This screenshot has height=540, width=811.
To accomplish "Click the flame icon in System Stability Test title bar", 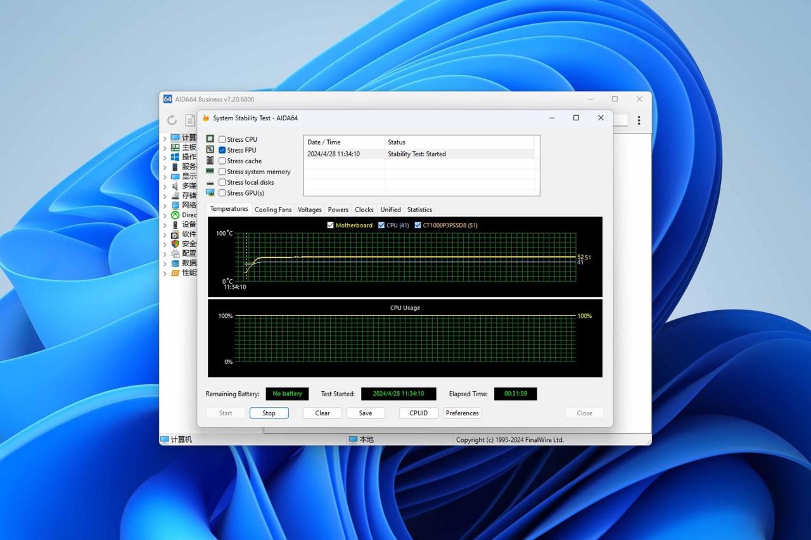I will (206, 118).
